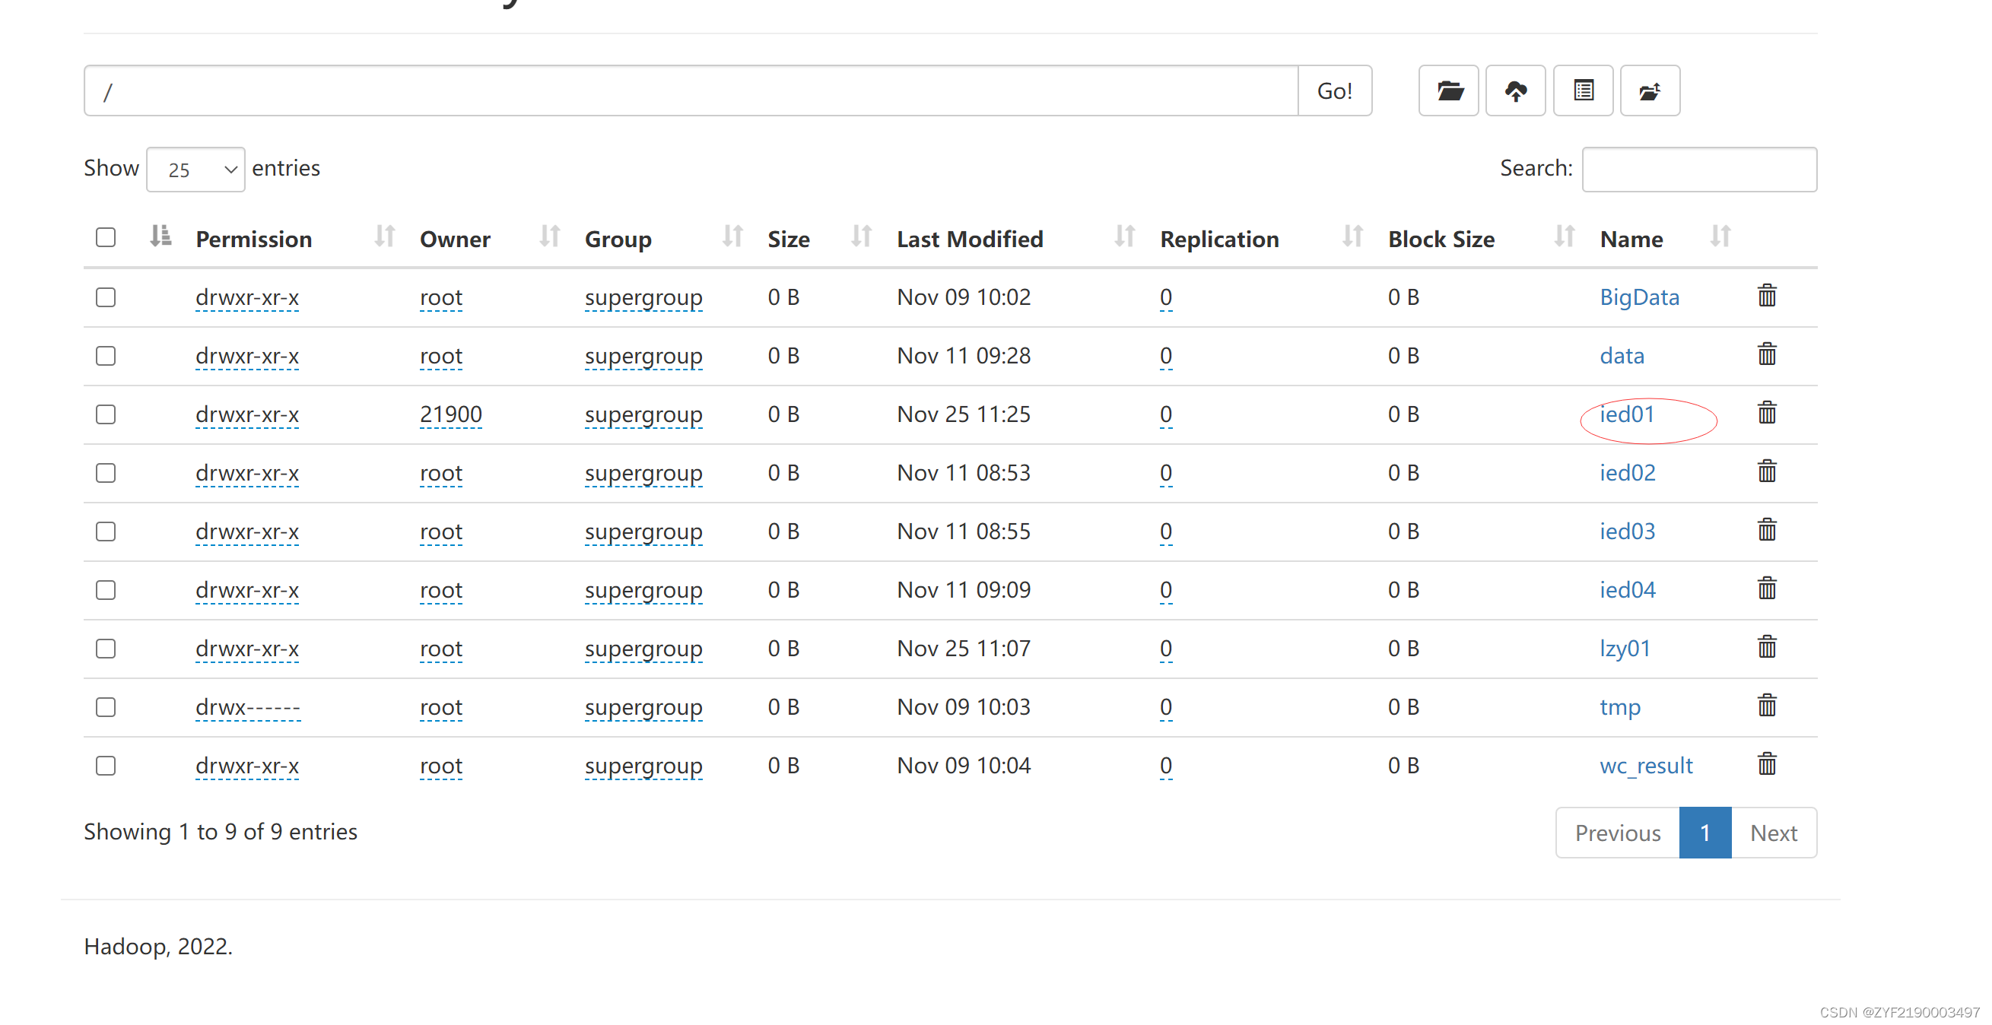Click the trash icon for the tmp row
Viewport: 1992px width, 1025px height.
[1766, 706]
